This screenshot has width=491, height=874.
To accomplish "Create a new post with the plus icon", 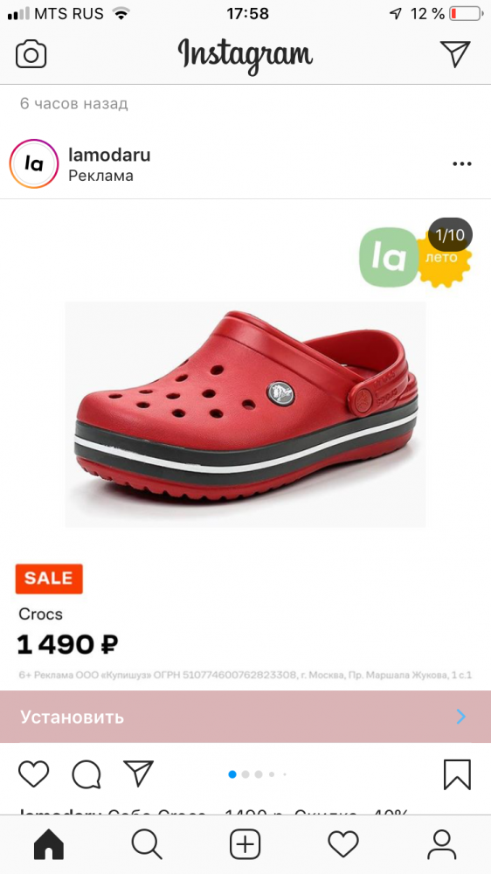I will [245, 844].
